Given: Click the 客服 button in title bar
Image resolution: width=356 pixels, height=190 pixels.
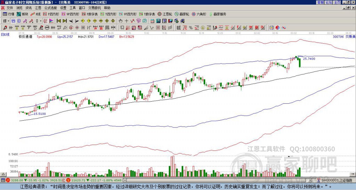Looking at the screenshot, I should click(320, 2).
